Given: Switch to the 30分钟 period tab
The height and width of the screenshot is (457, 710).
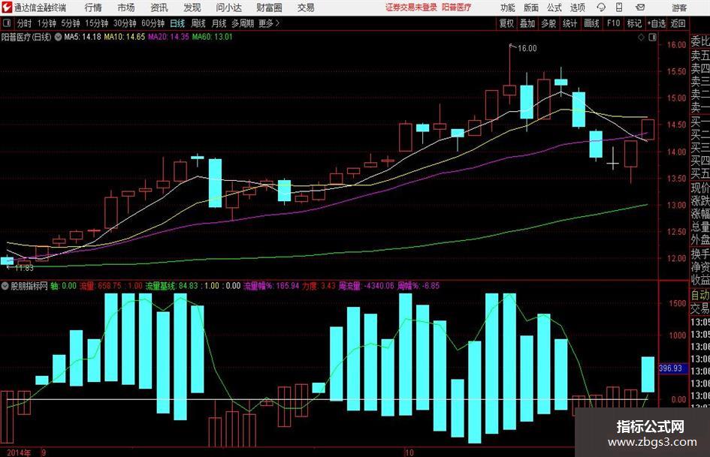Looking at the screenshot, I should coord(125,23).
